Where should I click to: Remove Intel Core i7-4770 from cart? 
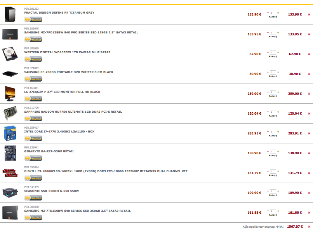[309, 133]
